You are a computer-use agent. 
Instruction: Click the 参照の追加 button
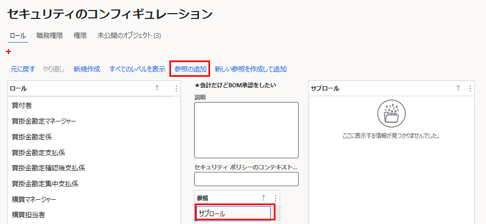[190, 69]
